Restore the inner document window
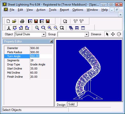Image resolution: width=125 pixels, height=114 pixels. click(117, 10)
